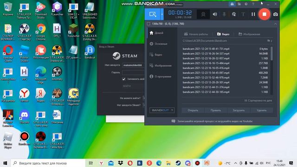Open Download Studio desktop icon
Viewport: 297px width, 167px height.
point(41,10)
